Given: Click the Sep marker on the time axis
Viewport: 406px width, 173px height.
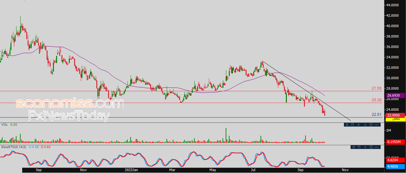Looking at the screenshot, I should click(39, 170).
